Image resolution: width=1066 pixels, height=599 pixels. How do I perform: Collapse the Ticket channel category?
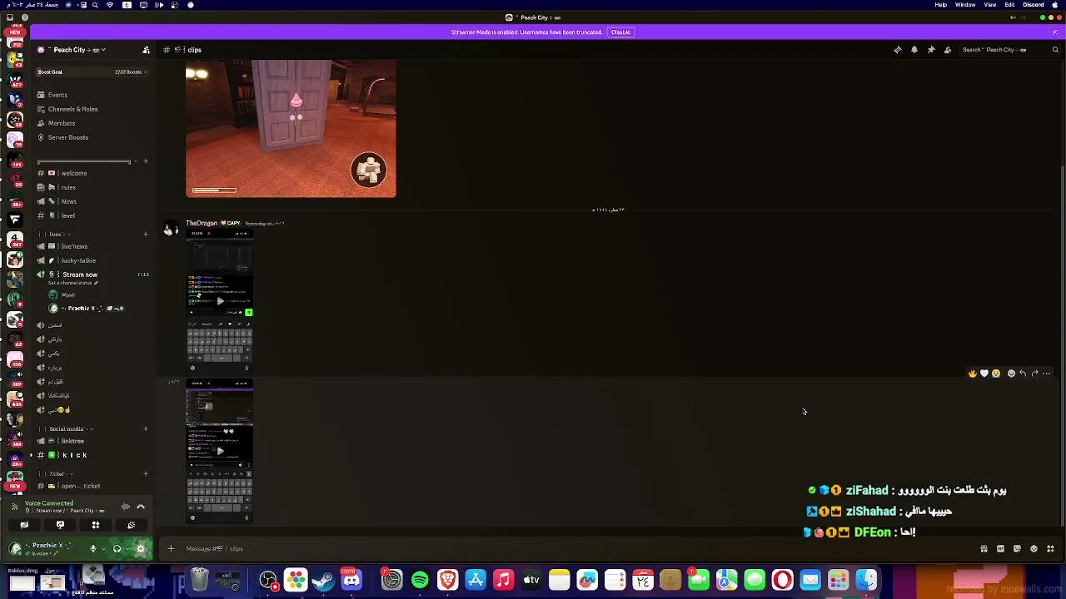57,474
